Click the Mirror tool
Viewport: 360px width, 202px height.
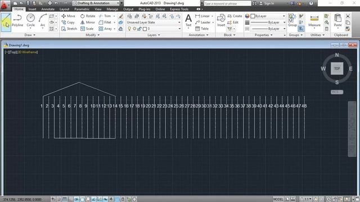click(88, 22)
